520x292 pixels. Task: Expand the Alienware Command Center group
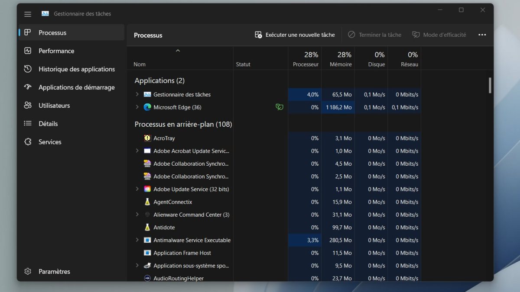(x=137, y=215)
